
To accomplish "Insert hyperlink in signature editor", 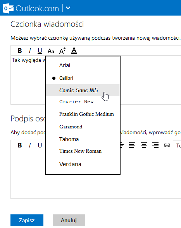I will pos(167,145).
